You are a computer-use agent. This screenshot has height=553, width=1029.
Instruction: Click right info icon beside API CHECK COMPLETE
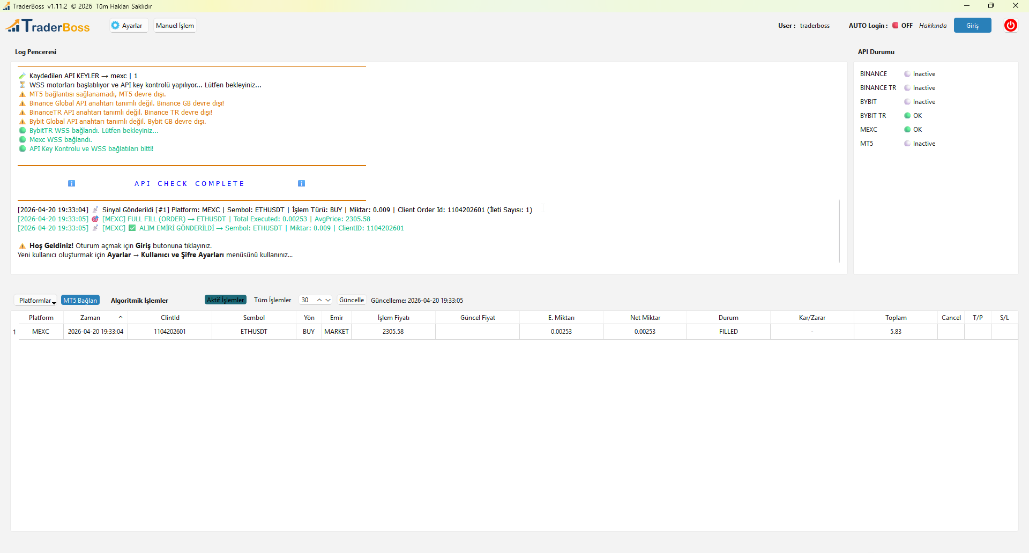[301, 183]
